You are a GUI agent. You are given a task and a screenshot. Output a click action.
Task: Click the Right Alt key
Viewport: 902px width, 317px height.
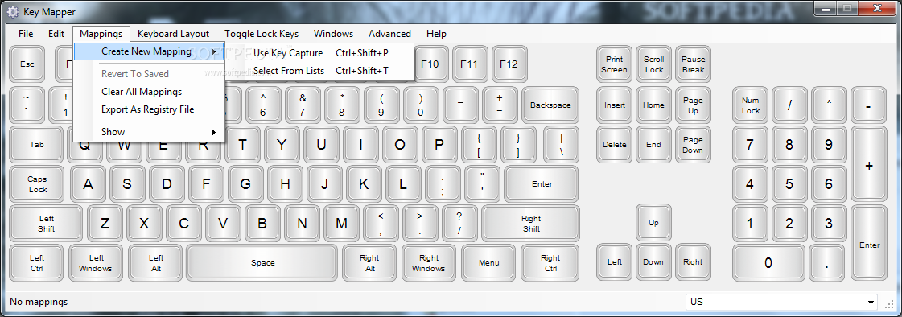pyautogui.click(x=369, y=263)
